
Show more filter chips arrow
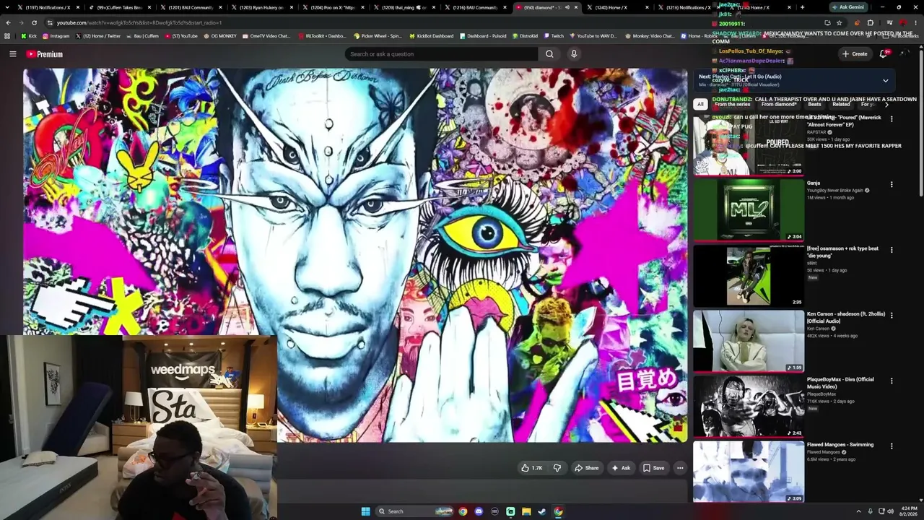[x=886, y=104]
